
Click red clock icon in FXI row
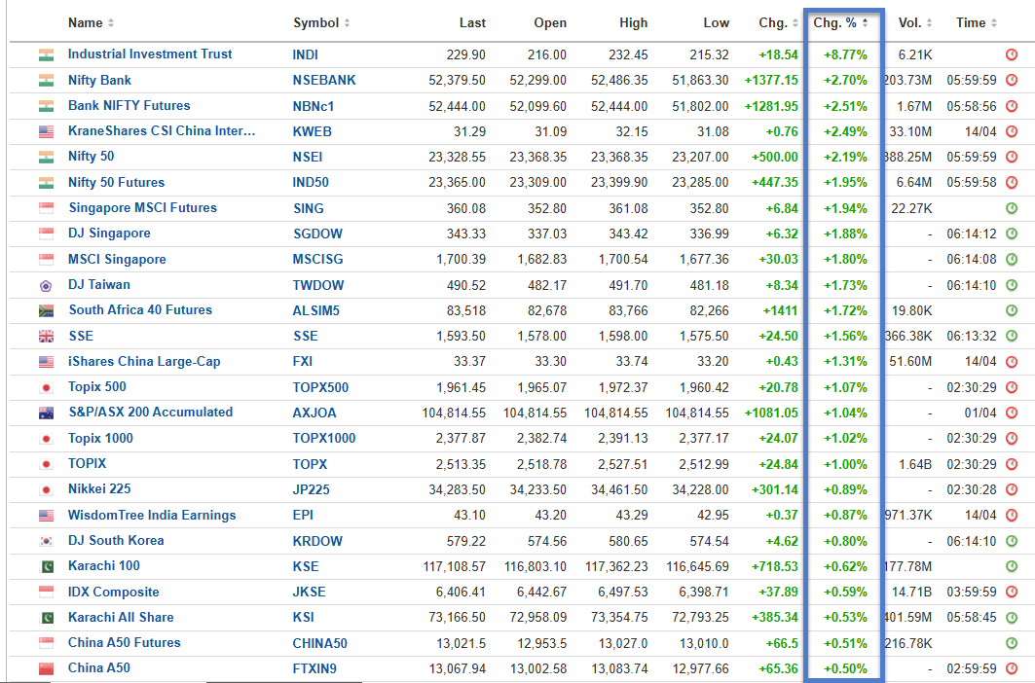1012,362
